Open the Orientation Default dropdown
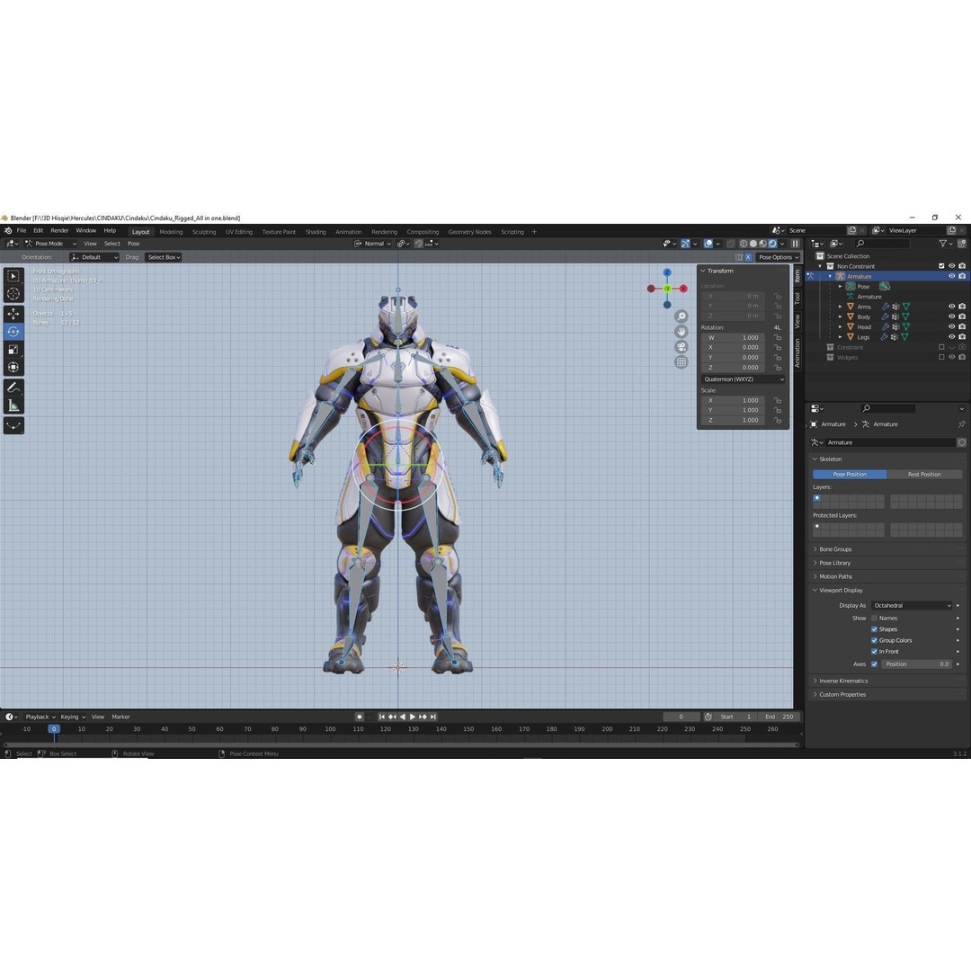The width and height of the screenshot is (971, 971). (x=94, y=257)
